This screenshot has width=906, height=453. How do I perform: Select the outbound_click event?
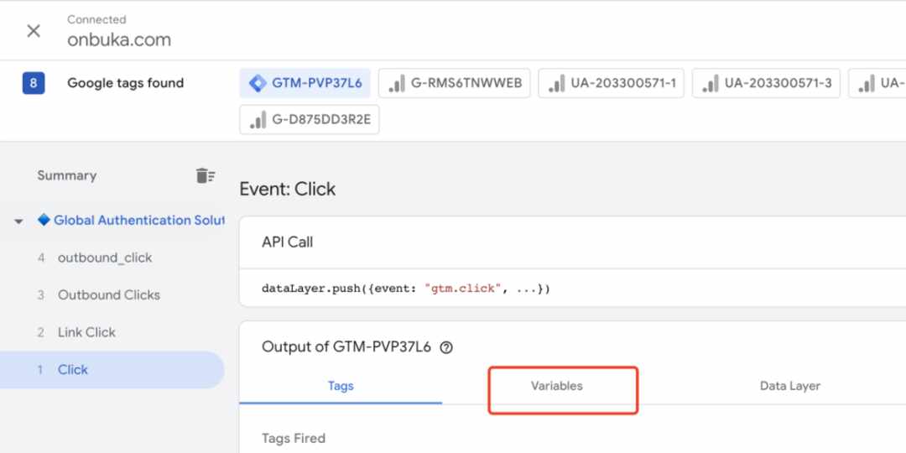(105, 258)
